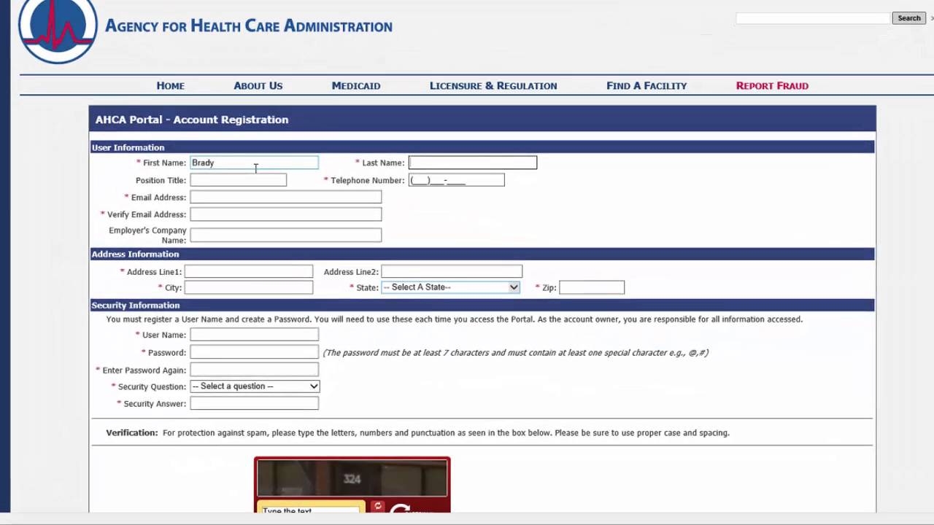Screen dimensions: 934x525
Task: Select the Telephone Number field
Action: [456, 180]
